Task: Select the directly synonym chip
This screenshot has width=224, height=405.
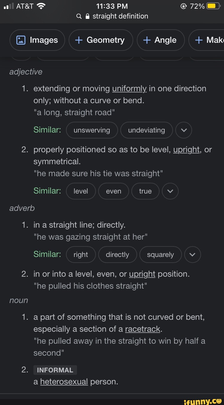Action: point(117,255)
